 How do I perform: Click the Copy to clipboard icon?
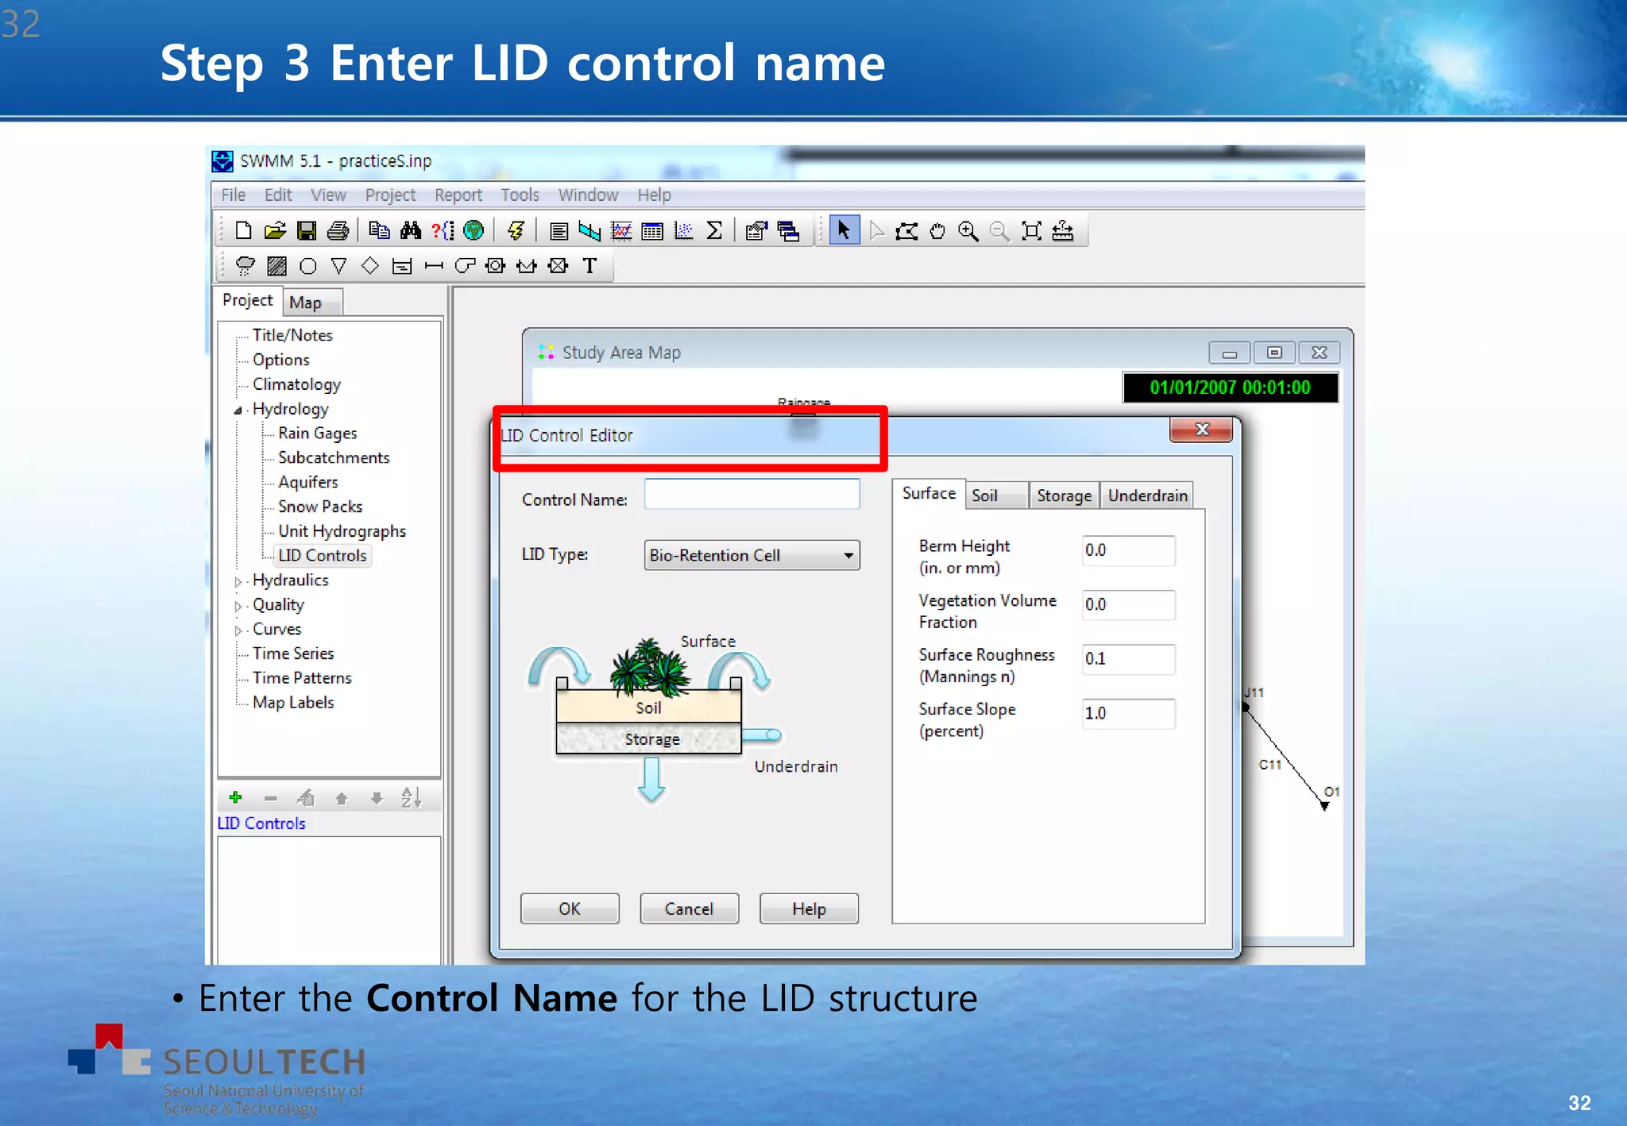pos(379,231)
